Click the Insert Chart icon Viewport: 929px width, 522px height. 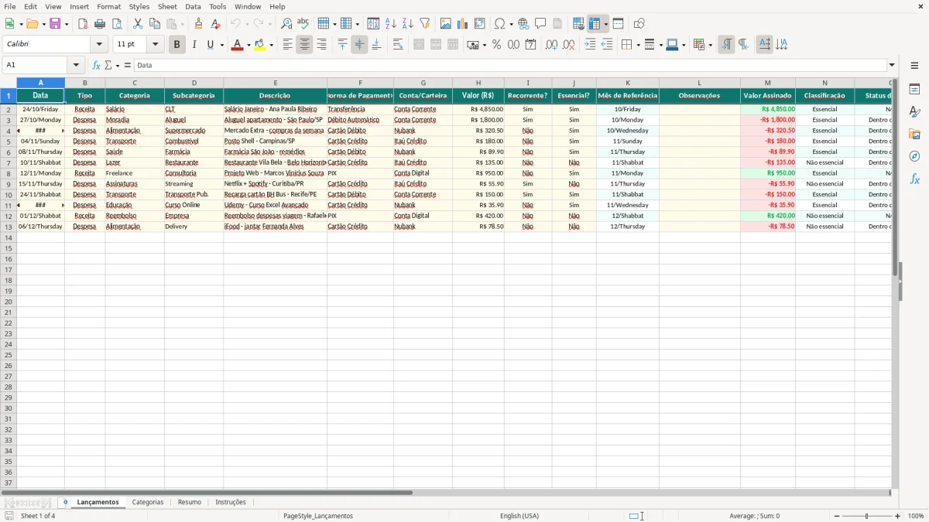click(463, 24)
